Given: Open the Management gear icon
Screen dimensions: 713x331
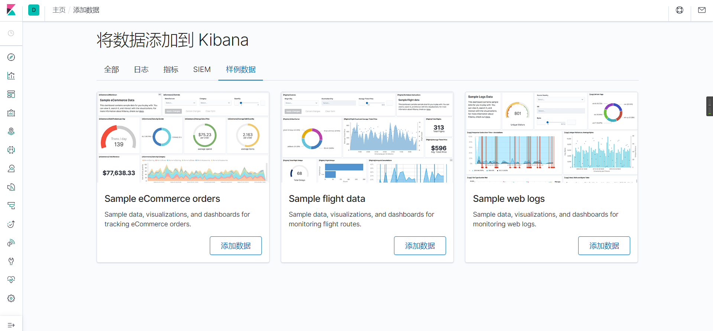Looking at the screenshot, I should [11, 298].
